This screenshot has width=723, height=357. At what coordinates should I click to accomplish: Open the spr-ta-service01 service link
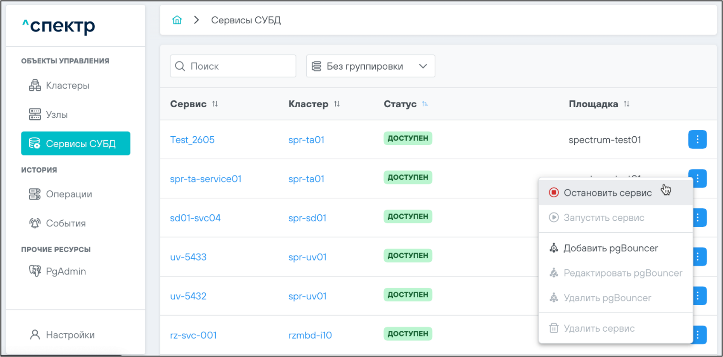206,179
